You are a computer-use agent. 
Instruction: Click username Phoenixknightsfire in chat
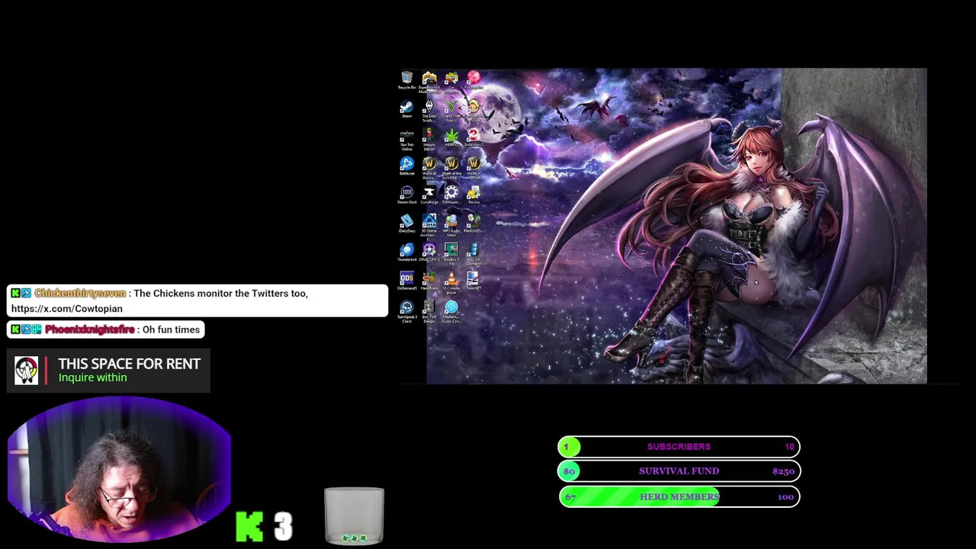click(89, 329)
